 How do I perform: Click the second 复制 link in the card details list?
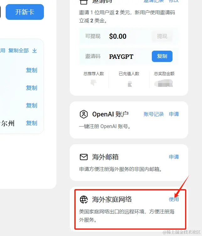click(x=31, y=88)
